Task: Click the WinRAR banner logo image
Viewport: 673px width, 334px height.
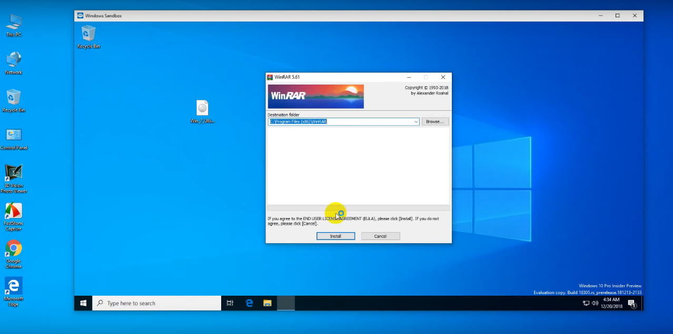Action: click(x=315, y=96)
